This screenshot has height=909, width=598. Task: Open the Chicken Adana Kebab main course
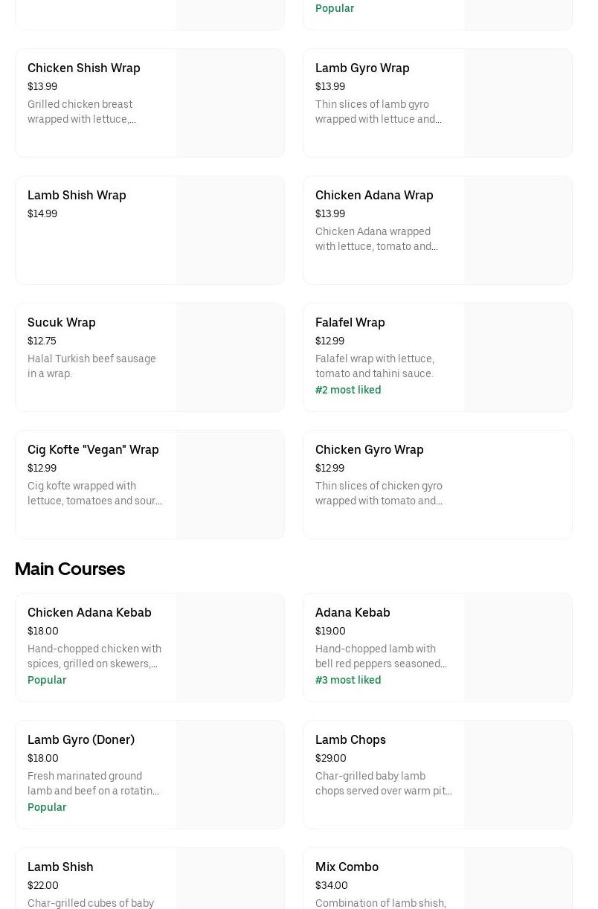(x=89, y=613)
